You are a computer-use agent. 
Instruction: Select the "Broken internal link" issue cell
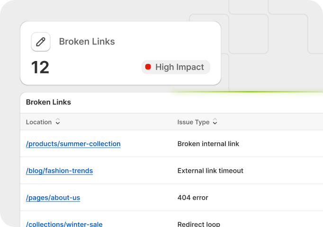(208, 144)
